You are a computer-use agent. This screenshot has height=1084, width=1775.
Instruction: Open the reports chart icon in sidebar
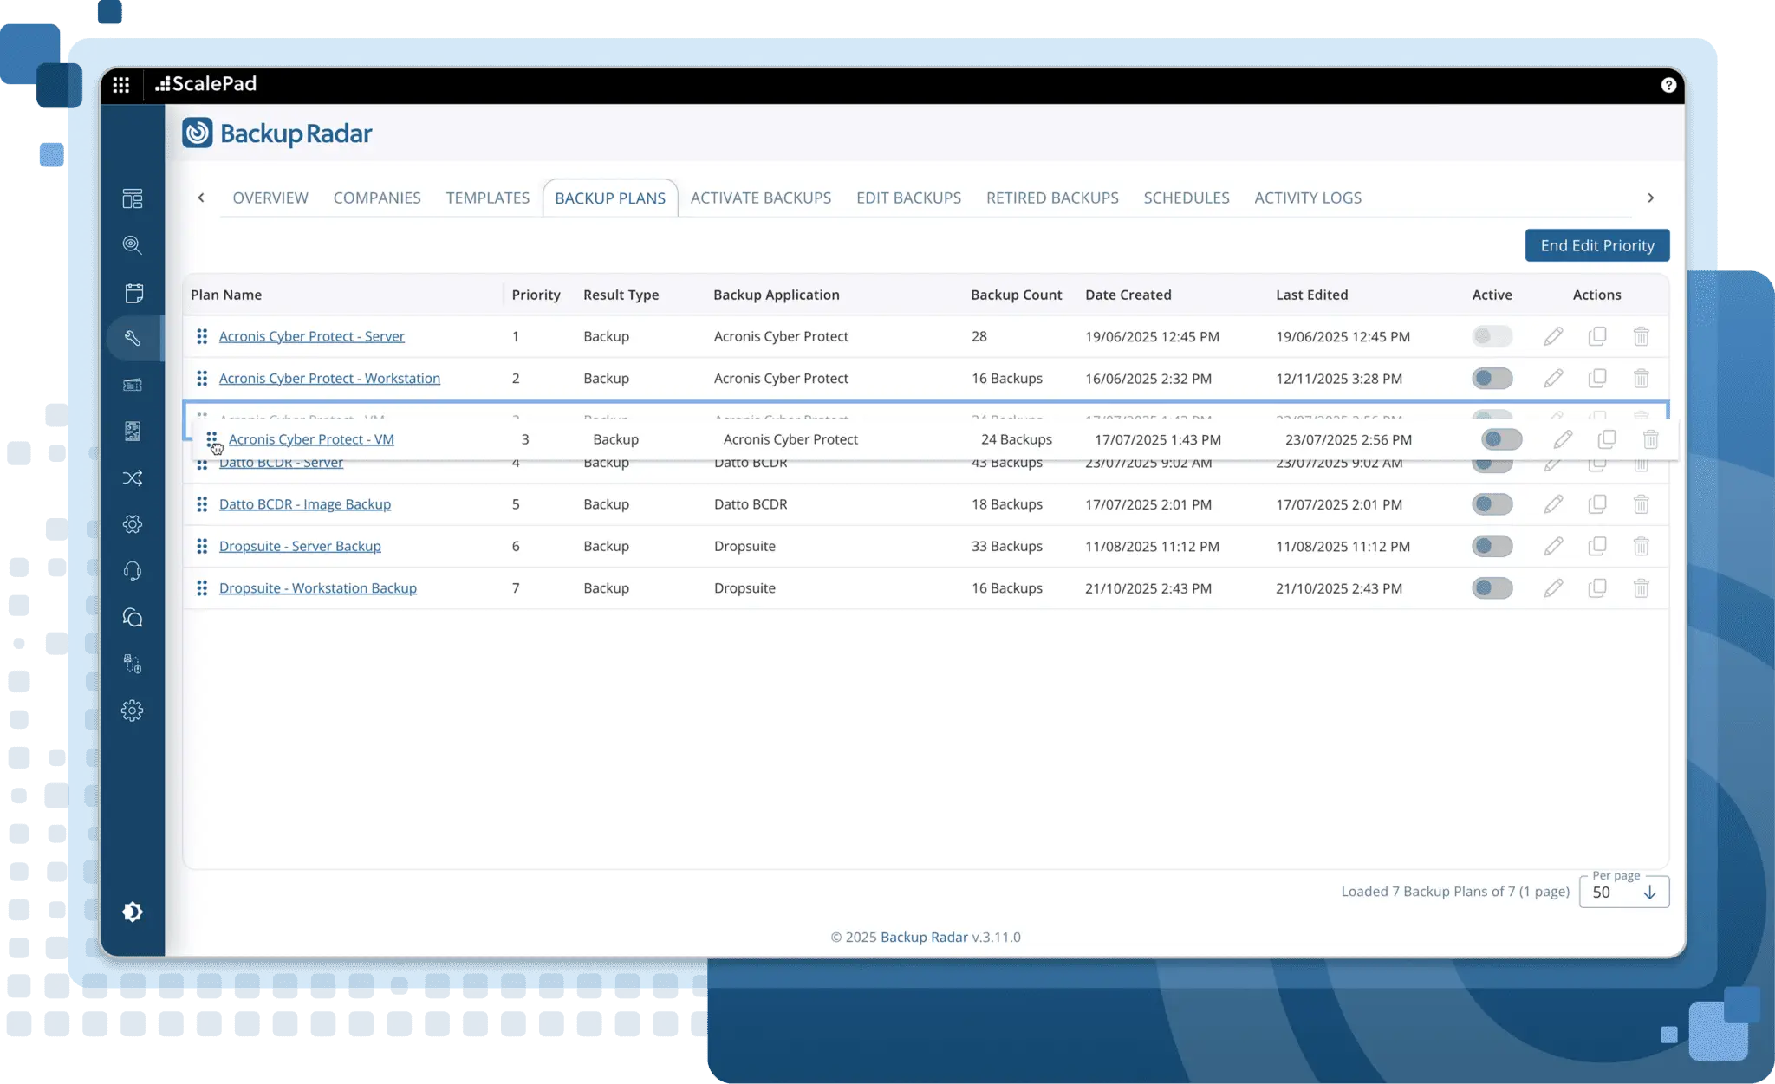coord(133,431)
